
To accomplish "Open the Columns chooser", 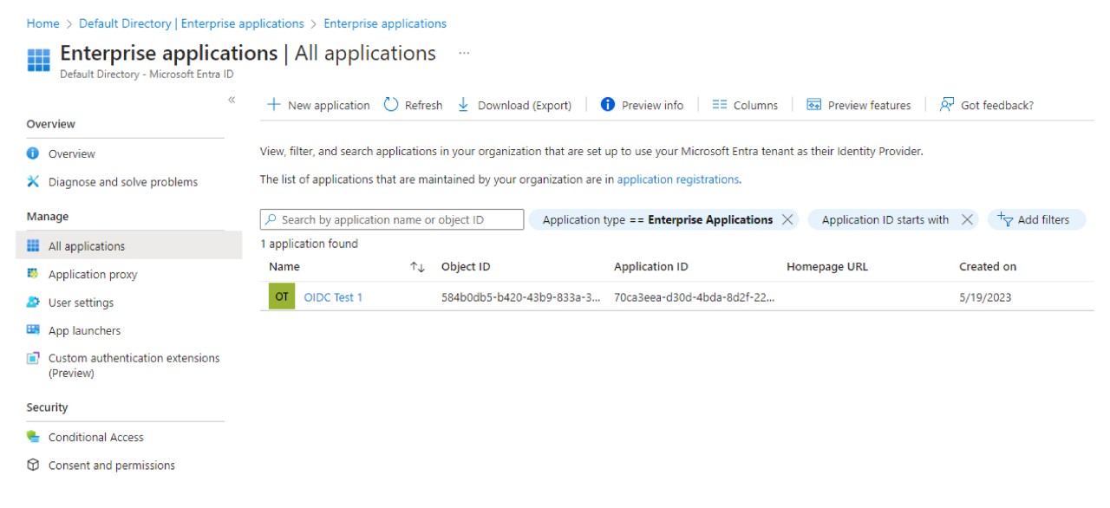I will (745, 105).
